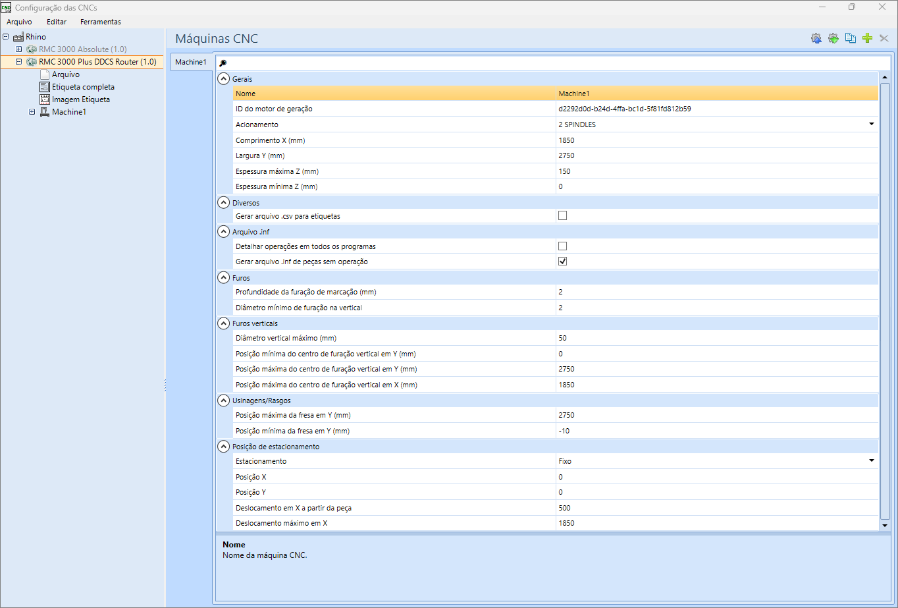Collapse the Gerais section
898x608 pixels.
pyautogui.click(x=223, y=78)
